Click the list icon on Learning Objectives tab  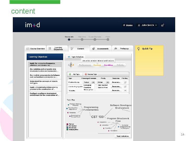[x=50, y=49]
